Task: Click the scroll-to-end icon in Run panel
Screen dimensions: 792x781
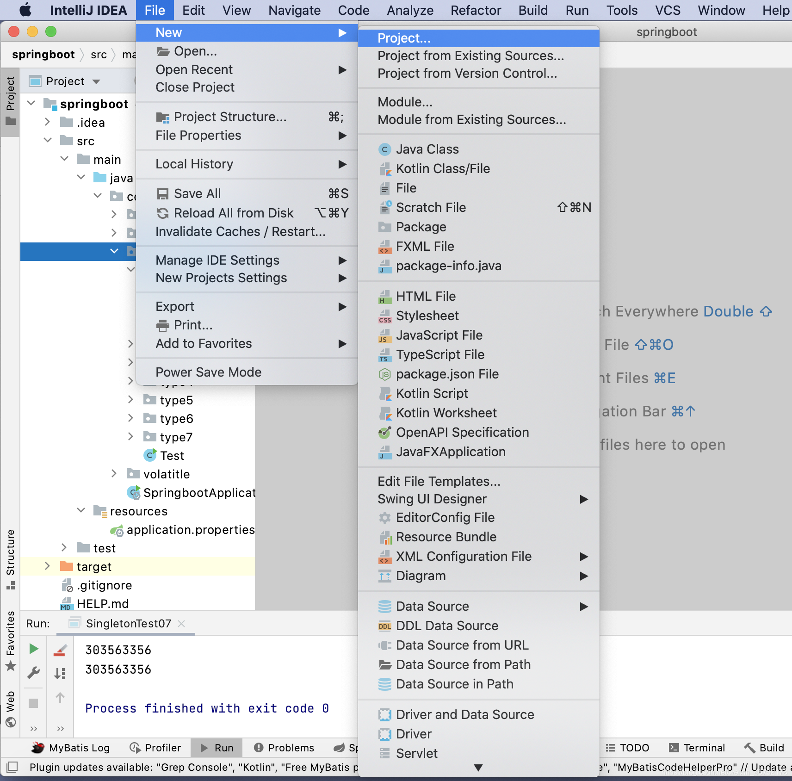Action: [60, 673]
